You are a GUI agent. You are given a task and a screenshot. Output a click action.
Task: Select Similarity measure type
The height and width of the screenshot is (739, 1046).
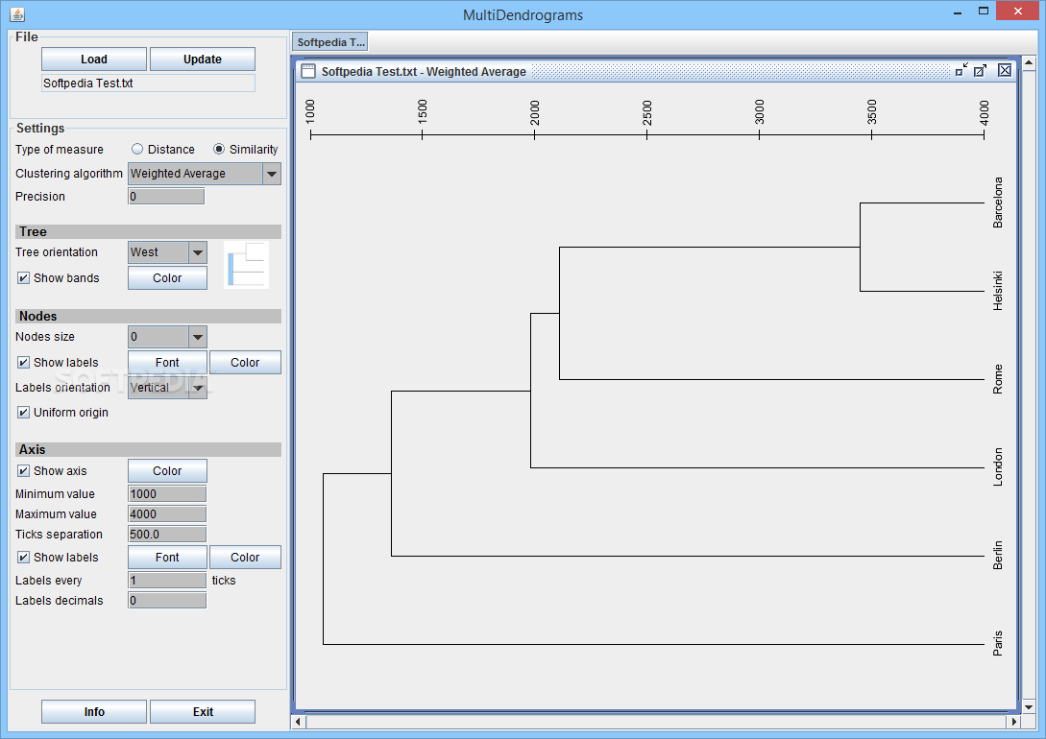click(x=219, y=149)
